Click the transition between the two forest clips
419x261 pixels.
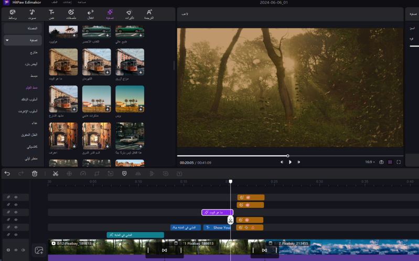(x=164, y=250)
